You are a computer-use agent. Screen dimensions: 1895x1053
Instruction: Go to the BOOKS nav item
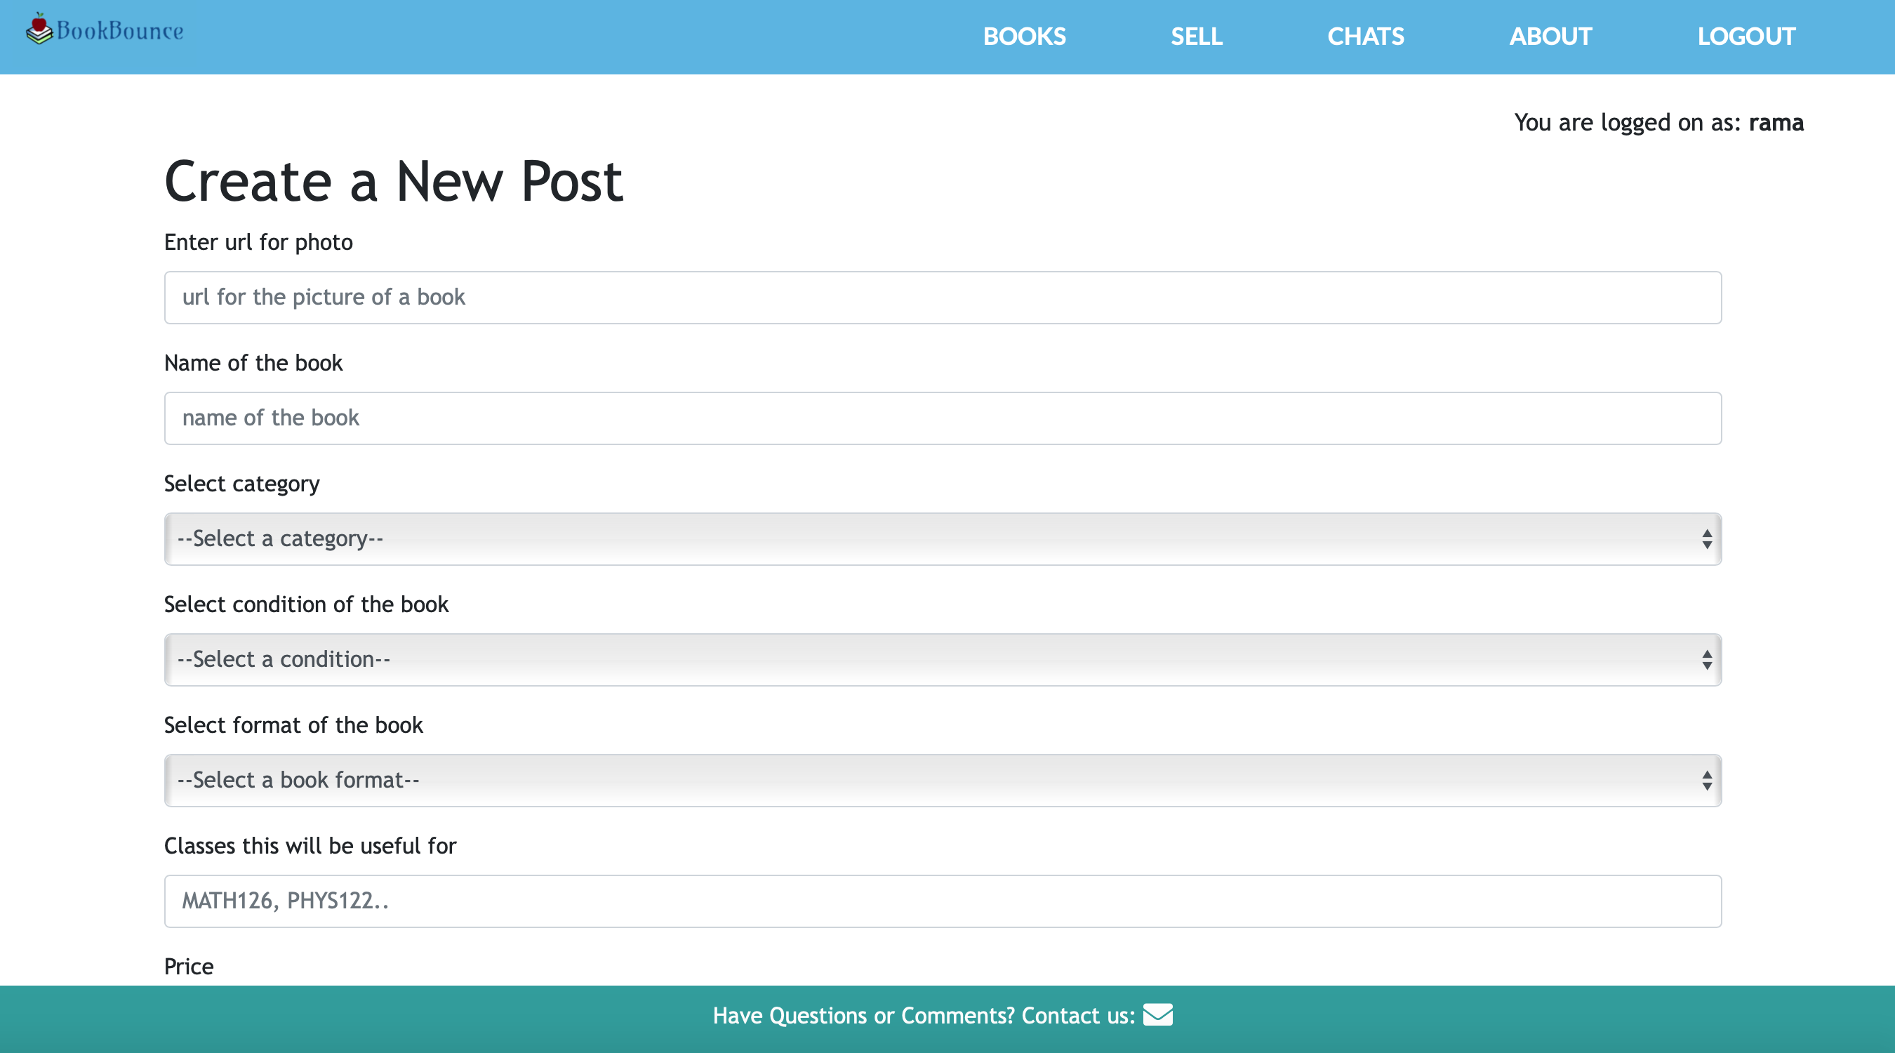(1024, 37)
